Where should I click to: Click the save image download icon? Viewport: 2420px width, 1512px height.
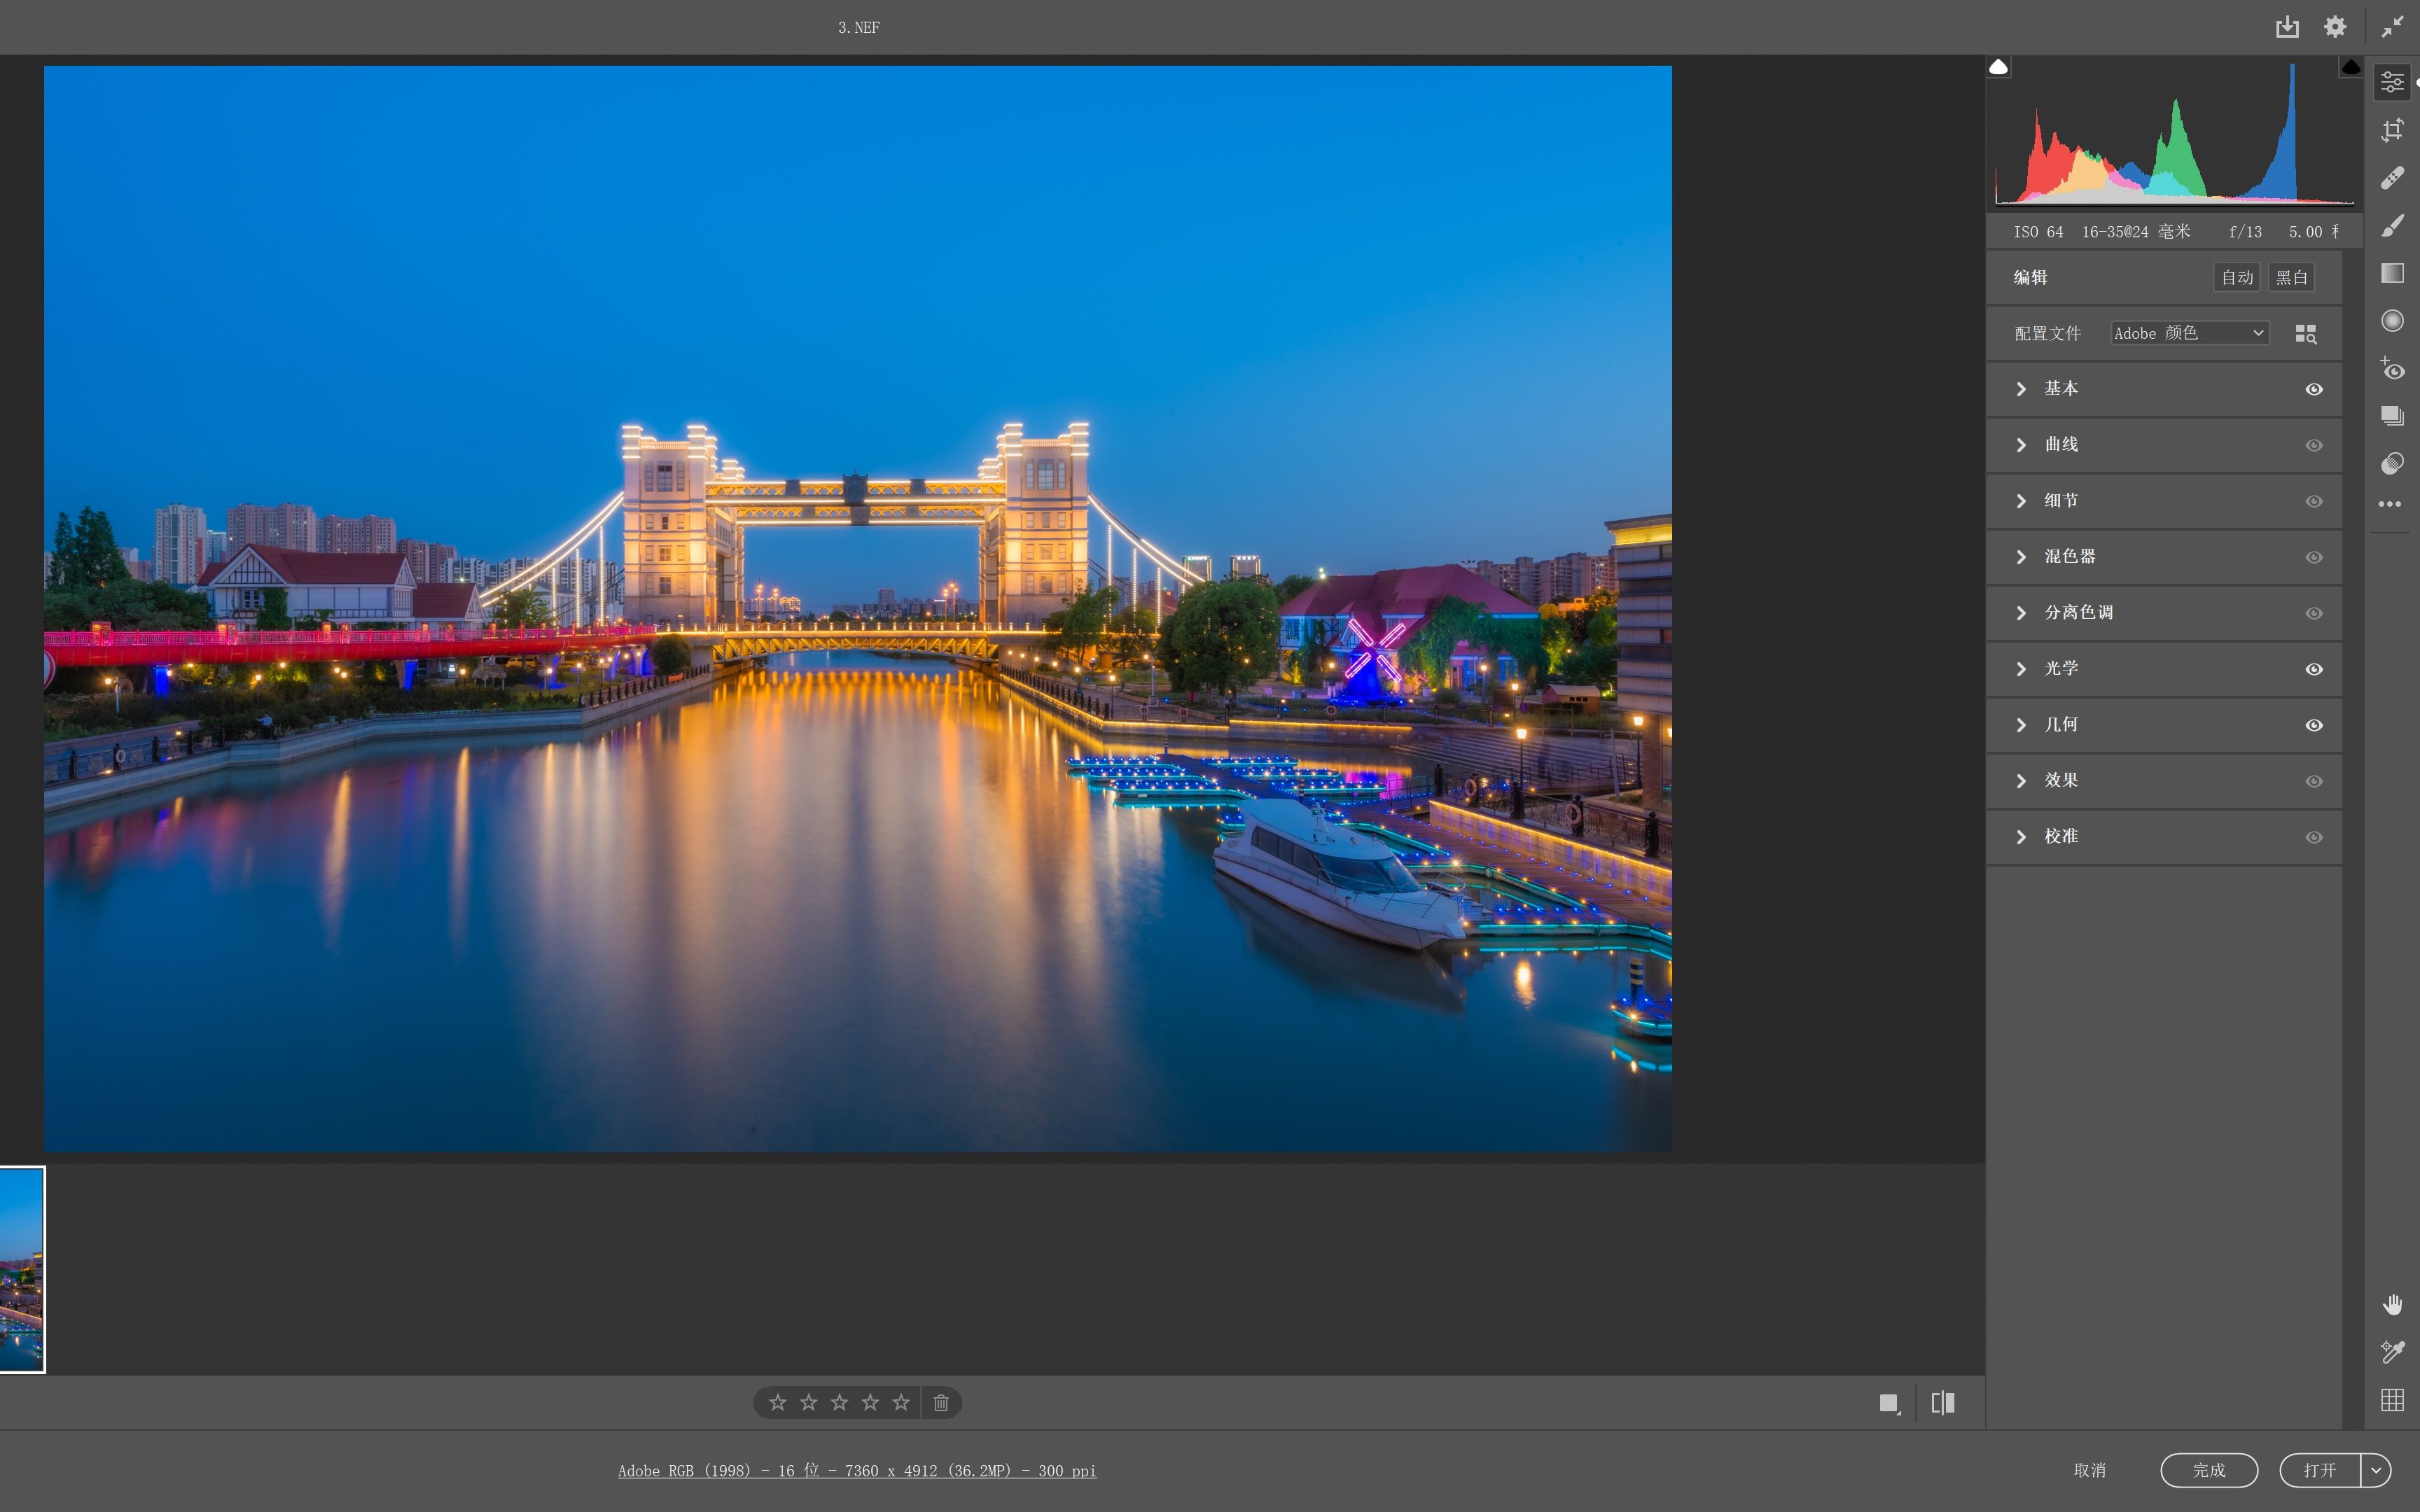click(x=2287, y=27)
